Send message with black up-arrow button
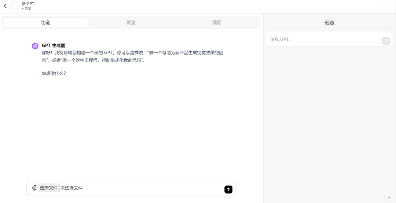 coord(228,189)
